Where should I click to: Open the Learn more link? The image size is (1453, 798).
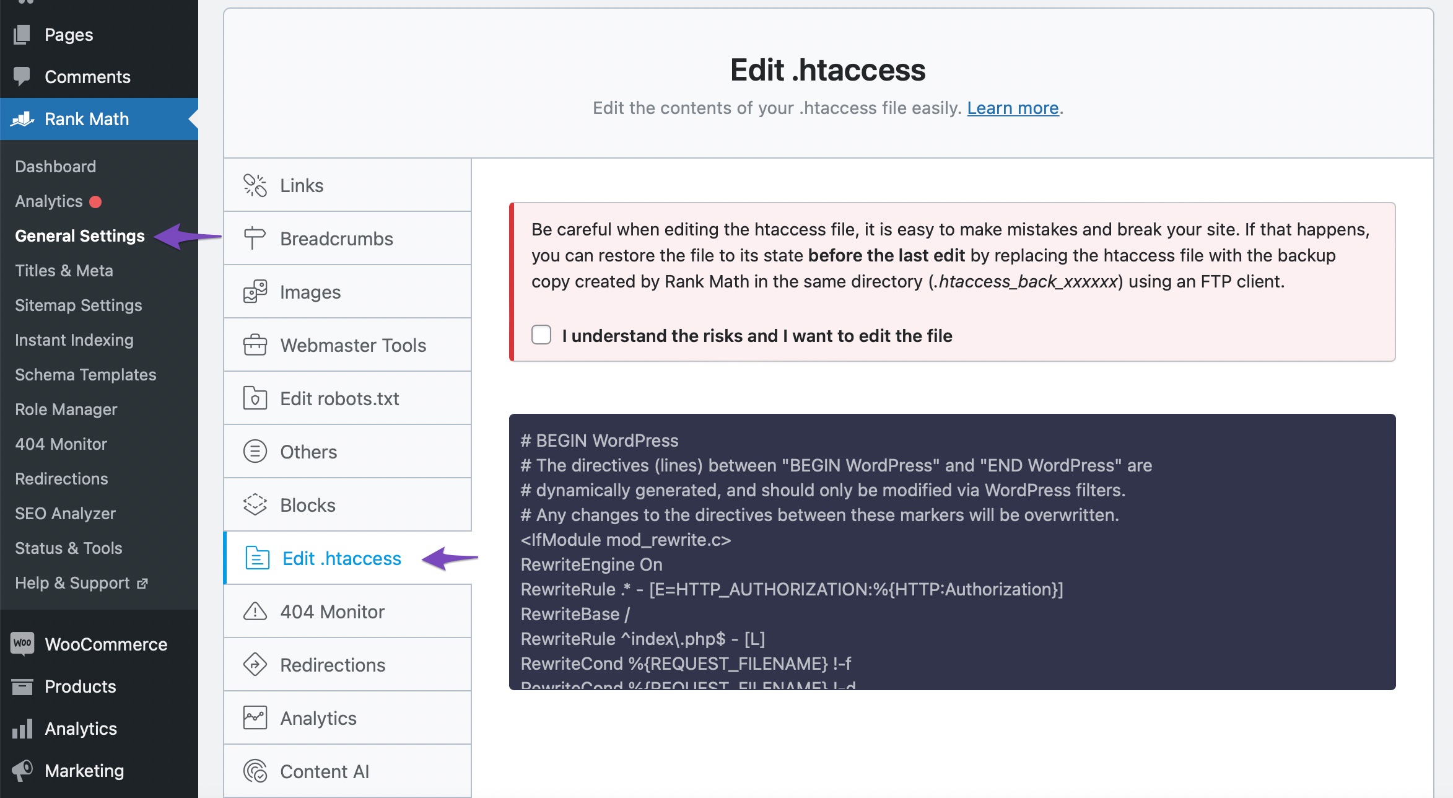[1013, 108]
